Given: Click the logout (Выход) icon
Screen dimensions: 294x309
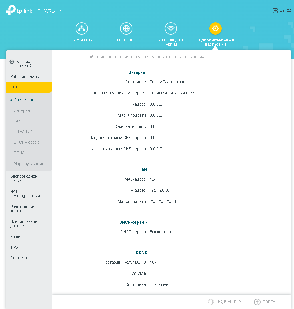Looking at the screenshot, I should pos(275,11).
